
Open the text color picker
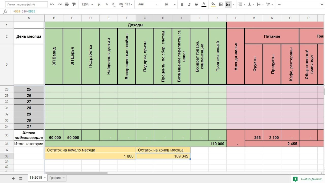[x=203, y=4]
